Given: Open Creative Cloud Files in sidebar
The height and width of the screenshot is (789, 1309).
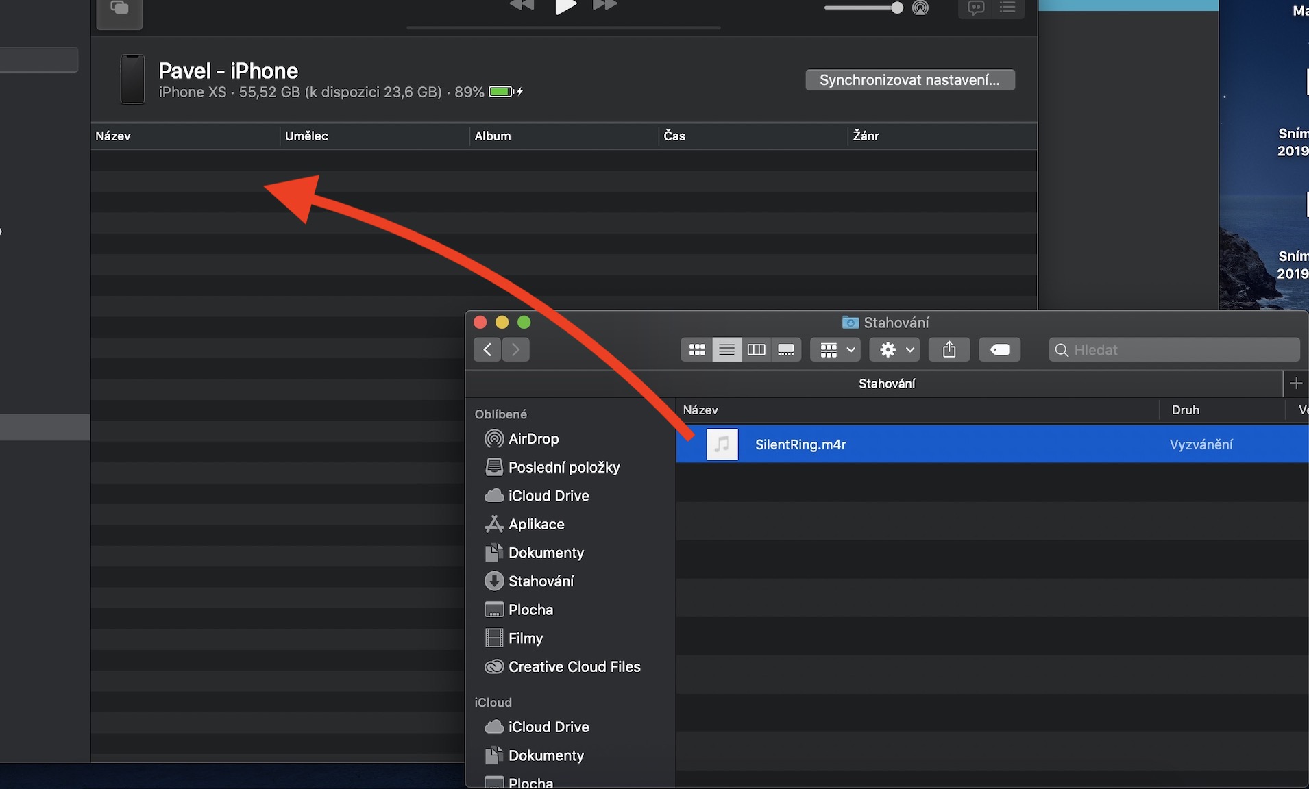Looking at the screenshot, I should click(x=562, y=667).
